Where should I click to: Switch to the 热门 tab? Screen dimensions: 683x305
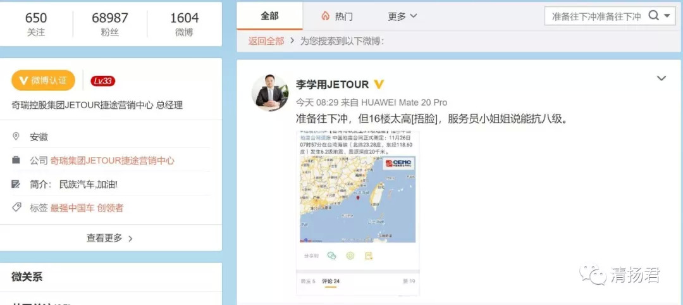337,16
